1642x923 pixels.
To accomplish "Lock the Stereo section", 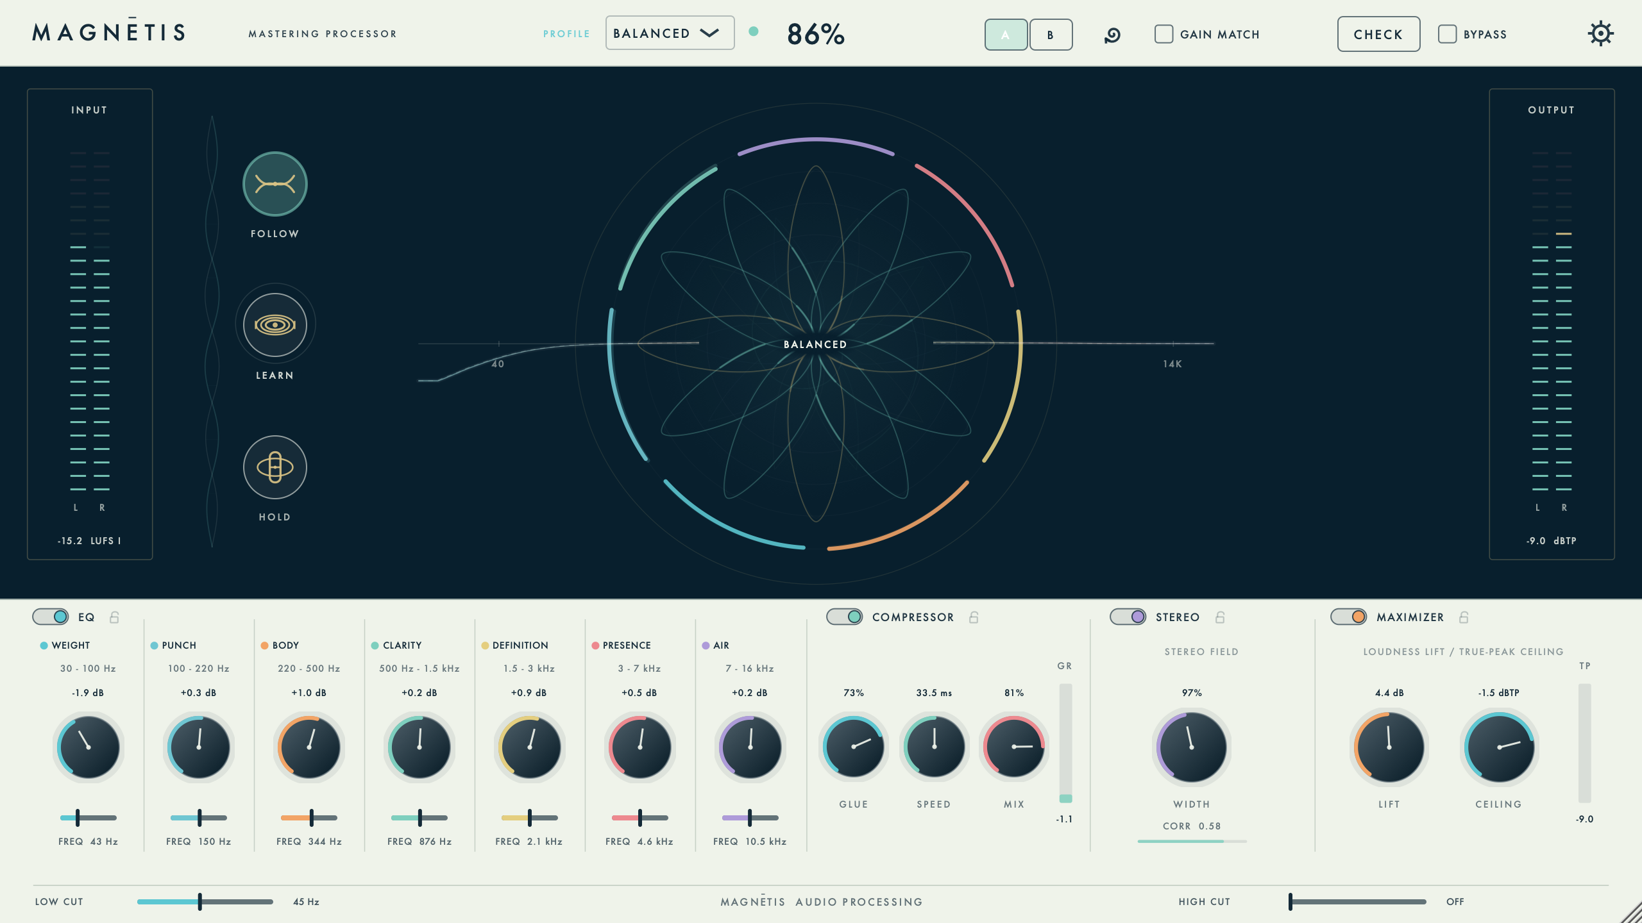I will point(1221,617).
